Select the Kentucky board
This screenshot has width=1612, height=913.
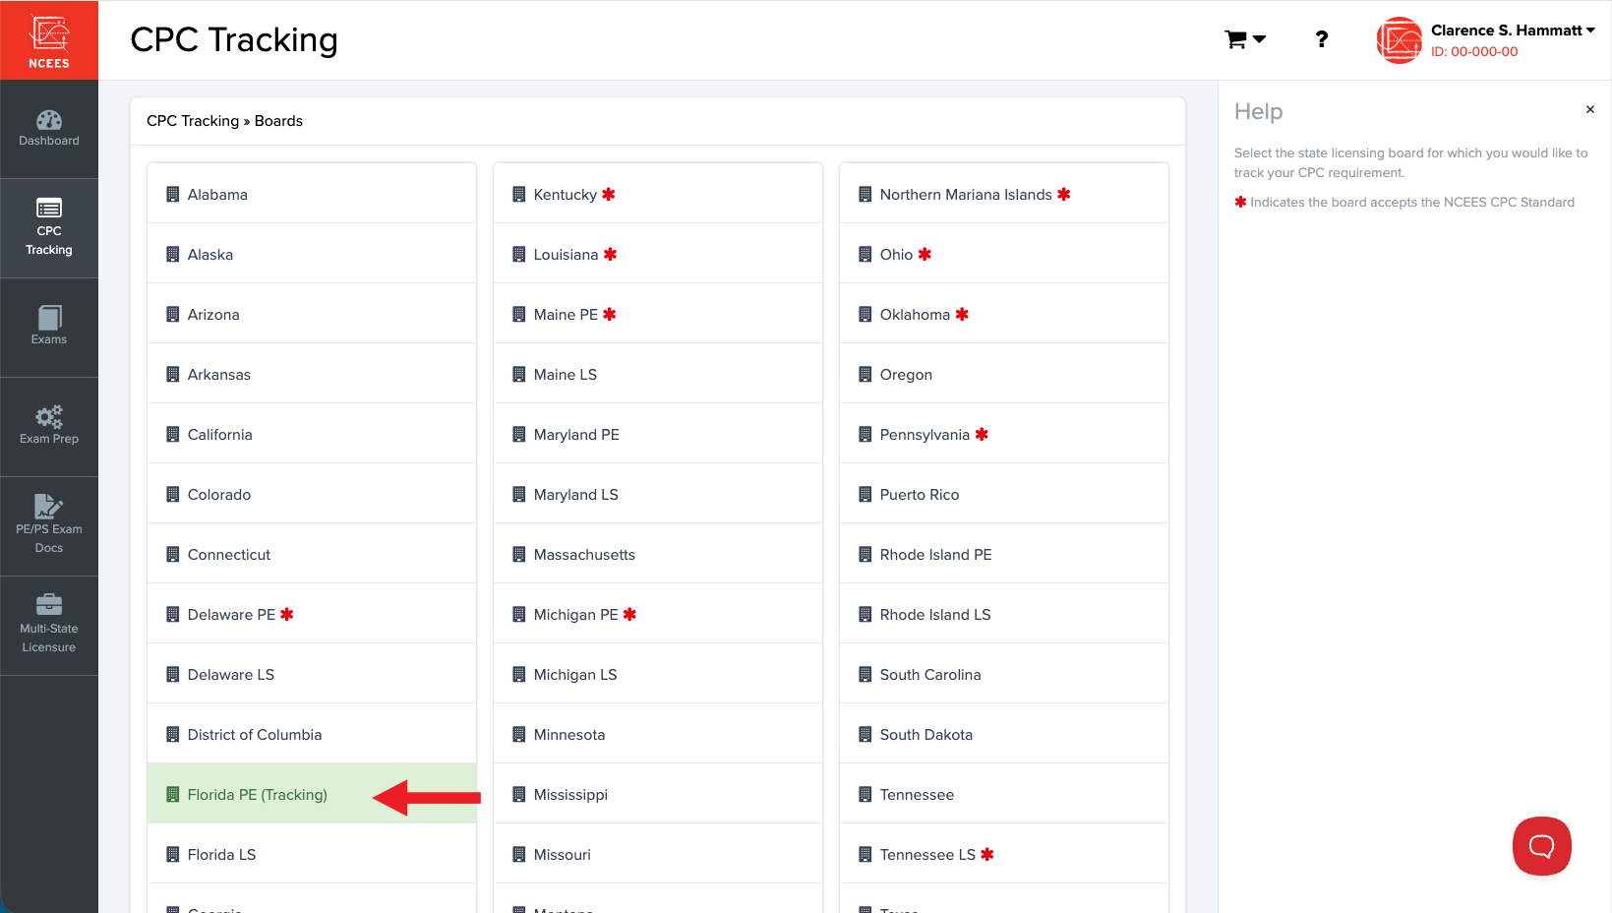(658, 194)
